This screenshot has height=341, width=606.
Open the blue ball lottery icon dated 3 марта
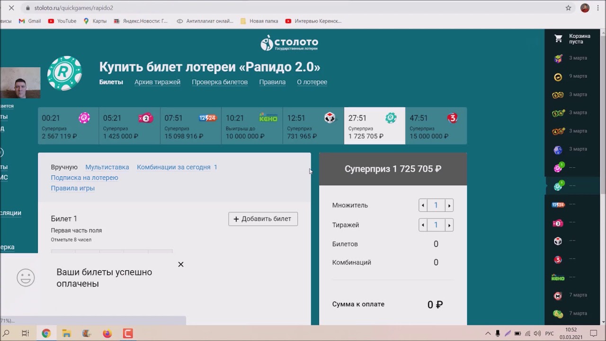(558, 150)
